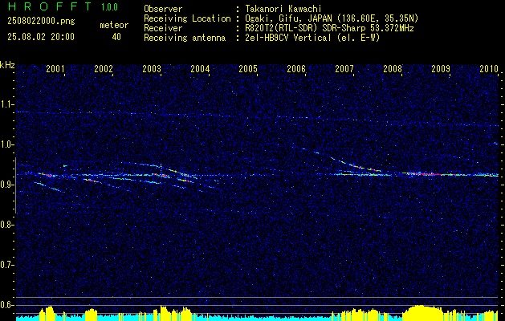Click the 0.9 frequency axis label
Image resolution: width=505 pixels, height=321 pixels.
click(x=6, y=185)
